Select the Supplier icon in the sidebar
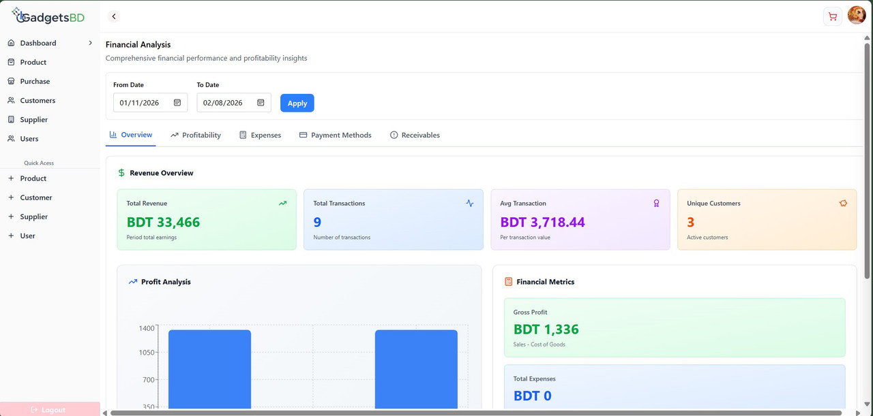This screenshot has width=873, height=416. [11, 119]
